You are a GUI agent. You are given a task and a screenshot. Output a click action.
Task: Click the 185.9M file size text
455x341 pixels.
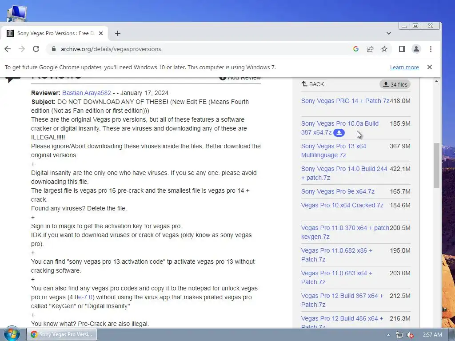point(400,123)
